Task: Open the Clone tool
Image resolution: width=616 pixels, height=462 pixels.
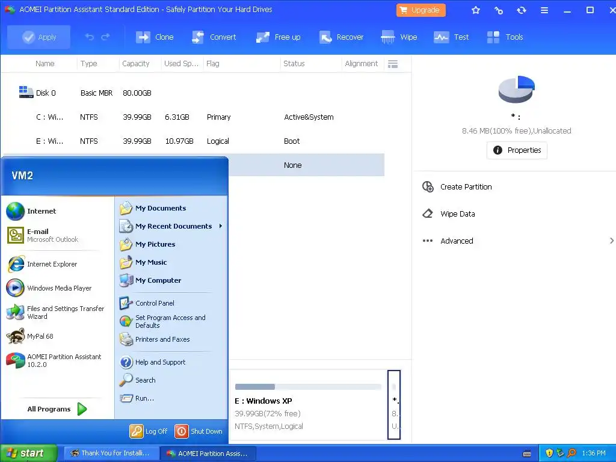Action: coord(155,37)
